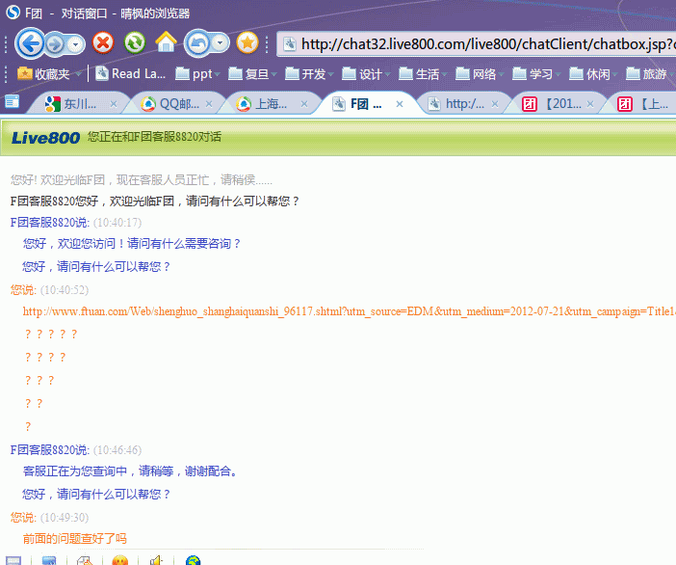Click the Sogou browser logo in title bar
This screenshot has height=565, width=676.
13,13
